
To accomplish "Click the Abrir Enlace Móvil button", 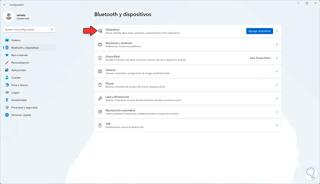I will (x=260, y=58).
